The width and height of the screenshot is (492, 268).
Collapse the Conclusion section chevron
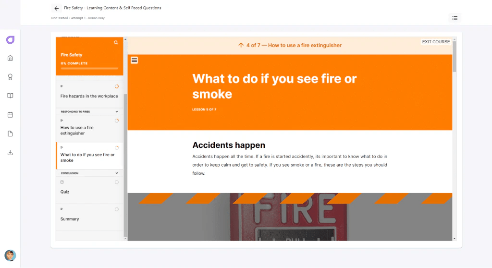117,173
